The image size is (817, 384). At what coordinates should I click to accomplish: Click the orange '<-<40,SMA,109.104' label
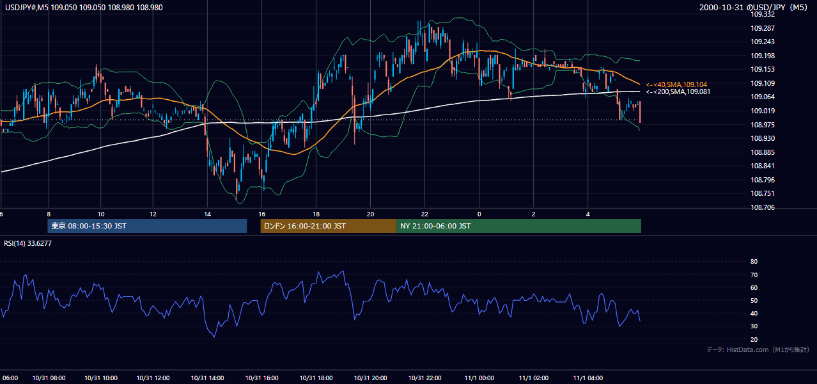(677, 84)
